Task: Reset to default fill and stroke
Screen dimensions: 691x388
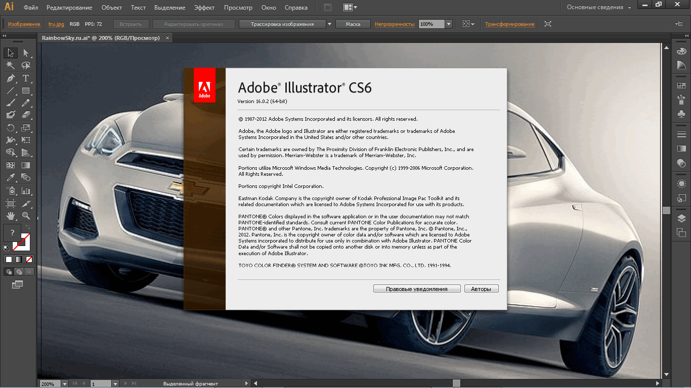Action: coord(6,248)
